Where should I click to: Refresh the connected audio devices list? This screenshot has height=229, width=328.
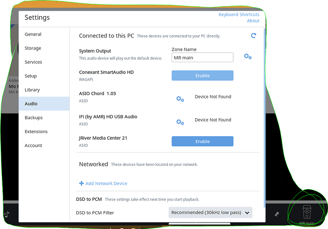coord(253,36)
